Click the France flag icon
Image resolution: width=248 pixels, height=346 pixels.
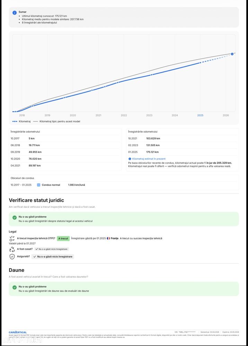point(108,238)
